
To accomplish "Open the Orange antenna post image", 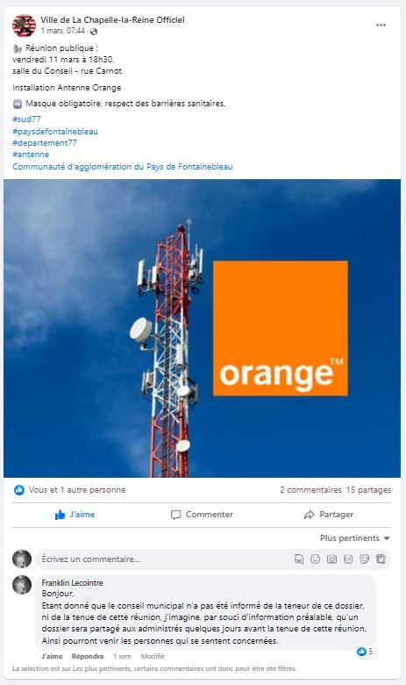I will (x=202, y=328).
